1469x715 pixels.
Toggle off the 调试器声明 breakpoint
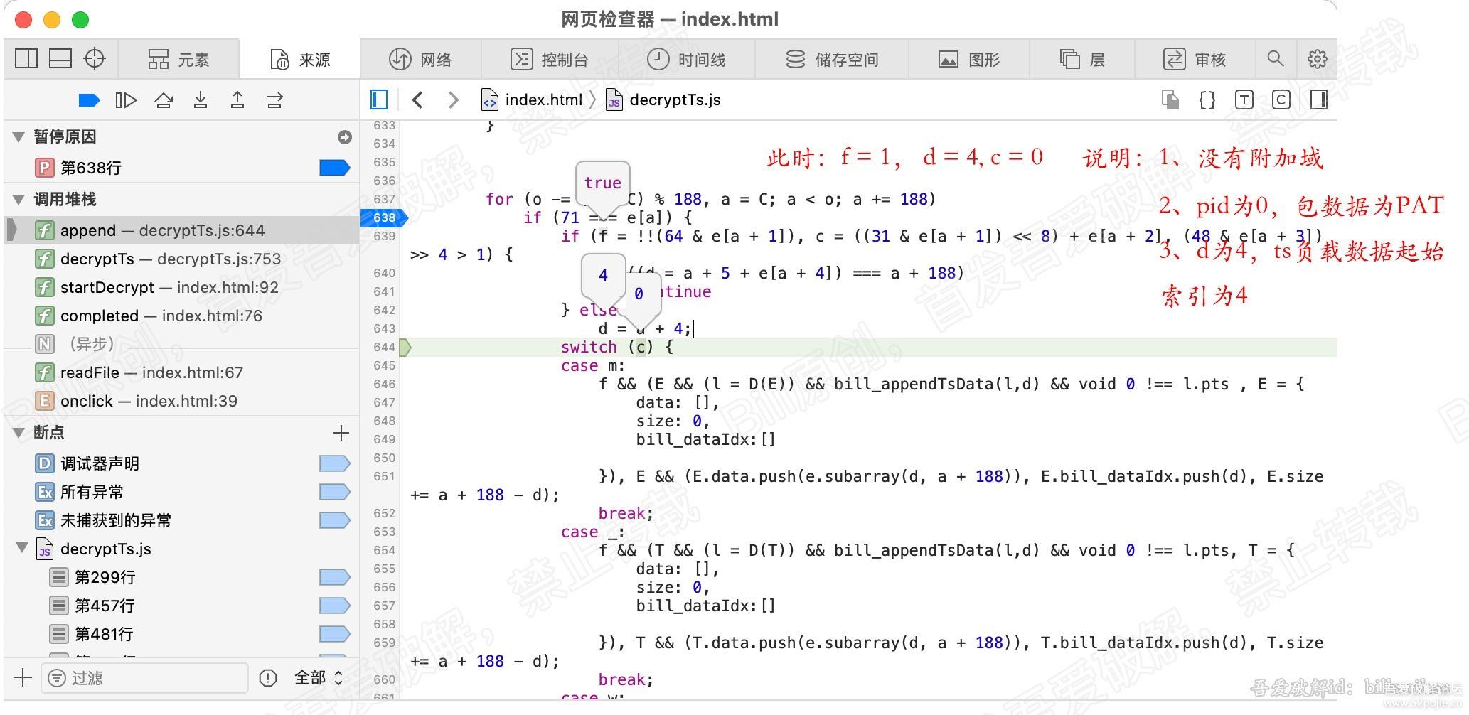click(334, 463)
